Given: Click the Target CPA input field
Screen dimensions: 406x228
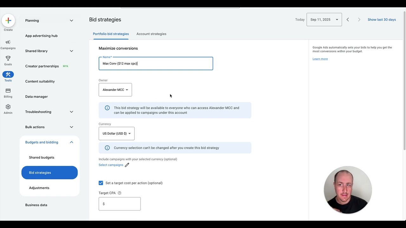Looking at the screenshot, I should point(120,204).
